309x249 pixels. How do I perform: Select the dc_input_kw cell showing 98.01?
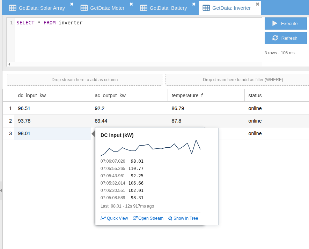point(52,133)
